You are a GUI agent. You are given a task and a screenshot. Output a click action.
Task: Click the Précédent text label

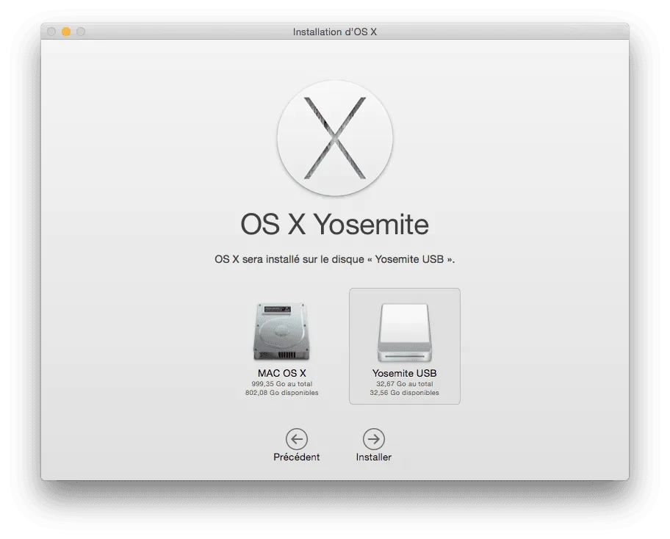tap(296, 456)
